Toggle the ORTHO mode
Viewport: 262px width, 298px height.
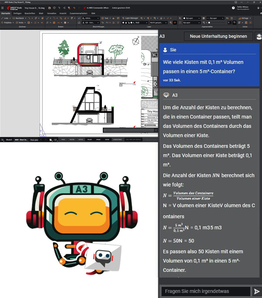click(81, 140)
